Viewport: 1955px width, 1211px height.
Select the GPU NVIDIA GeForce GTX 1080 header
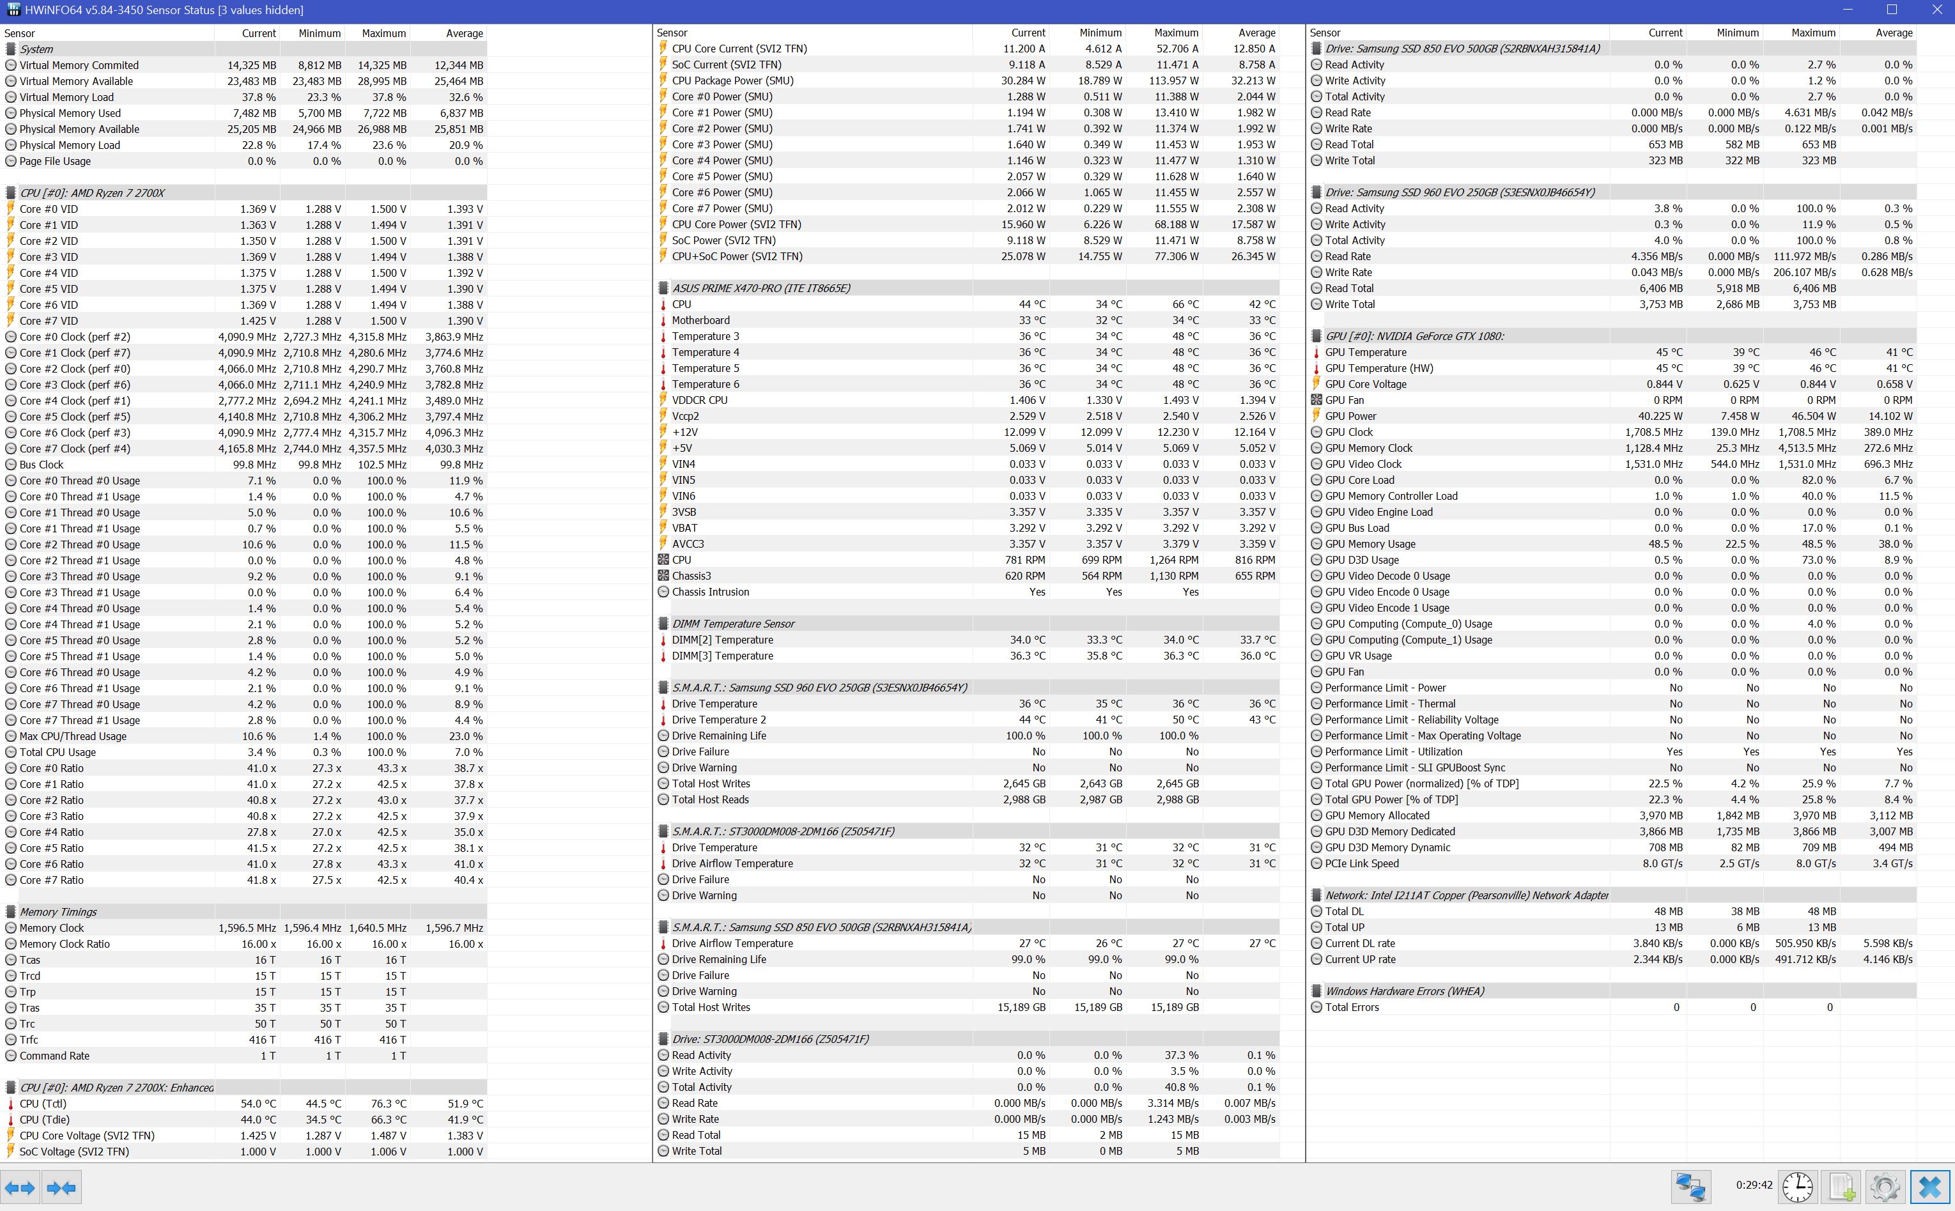(x=1414, y=336)
